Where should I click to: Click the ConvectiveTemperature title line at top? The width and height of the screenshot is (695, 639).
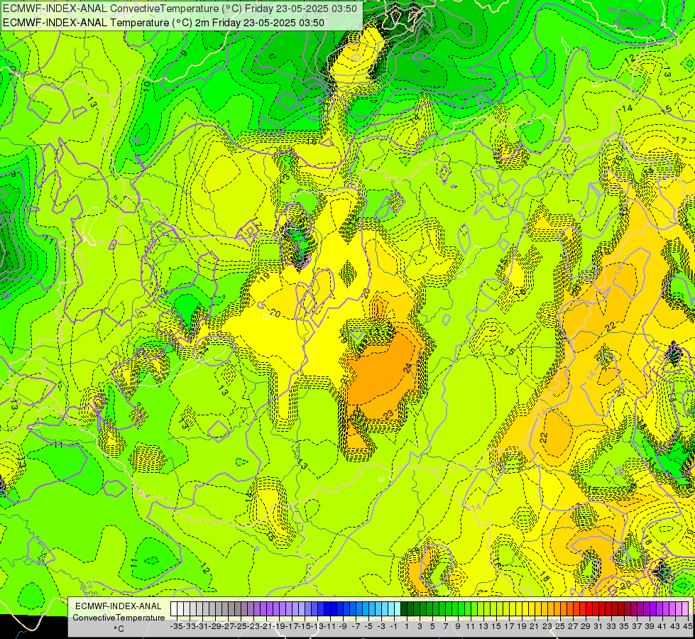[180, 9]
